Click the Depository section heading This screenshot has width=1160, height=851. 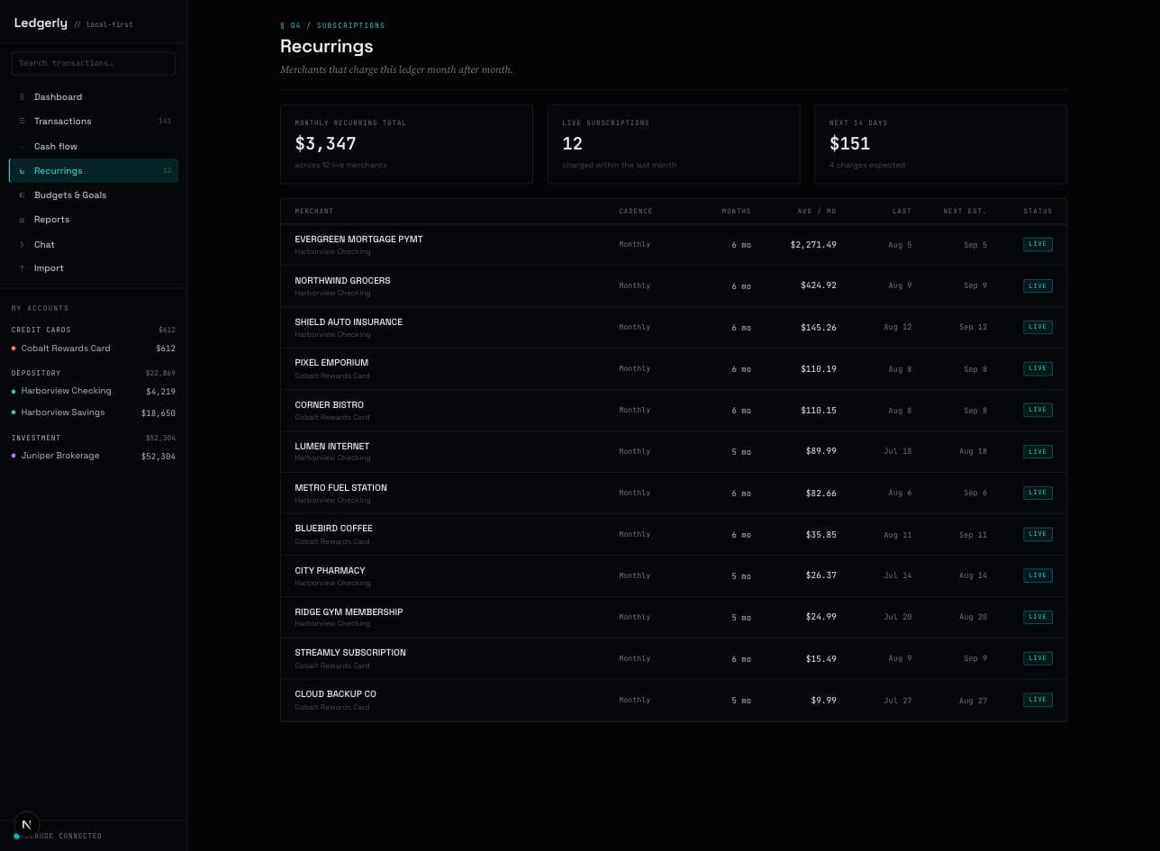[x=36, y=373]
